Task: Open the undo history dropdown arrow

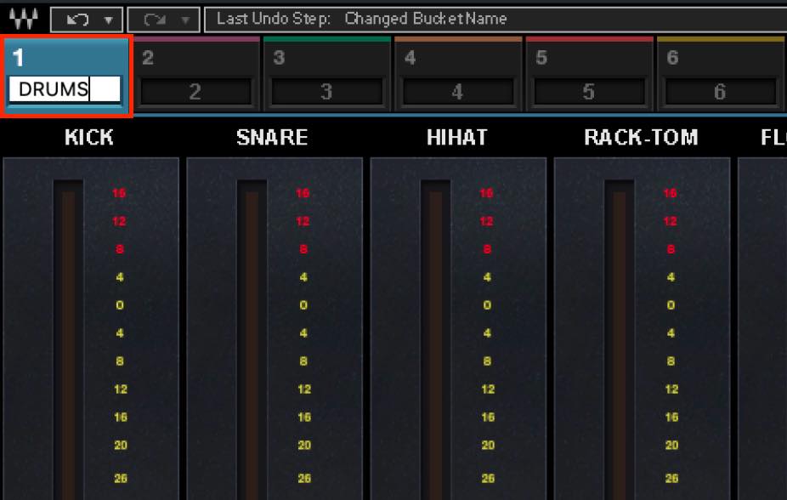Action: click(x=109, y=20)
